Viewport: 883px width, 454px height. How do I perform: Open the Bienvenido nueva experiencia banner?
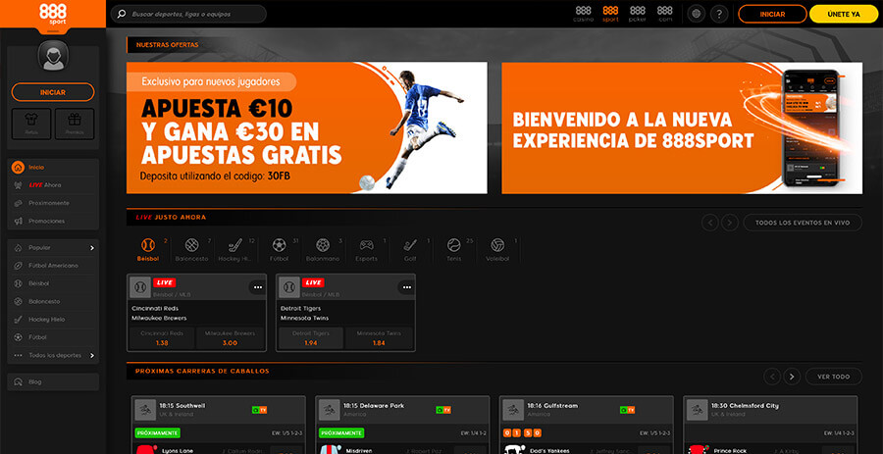[x=682, y=127]
